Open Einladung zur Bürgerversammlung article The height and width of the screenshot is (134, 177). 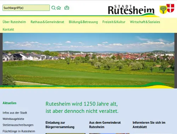click(60, 125)
